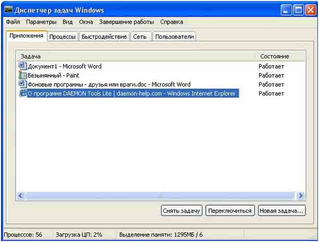Click the Процессов: 56 status bar entry
The image size is (319, 242).
click(x=23, y=235)
